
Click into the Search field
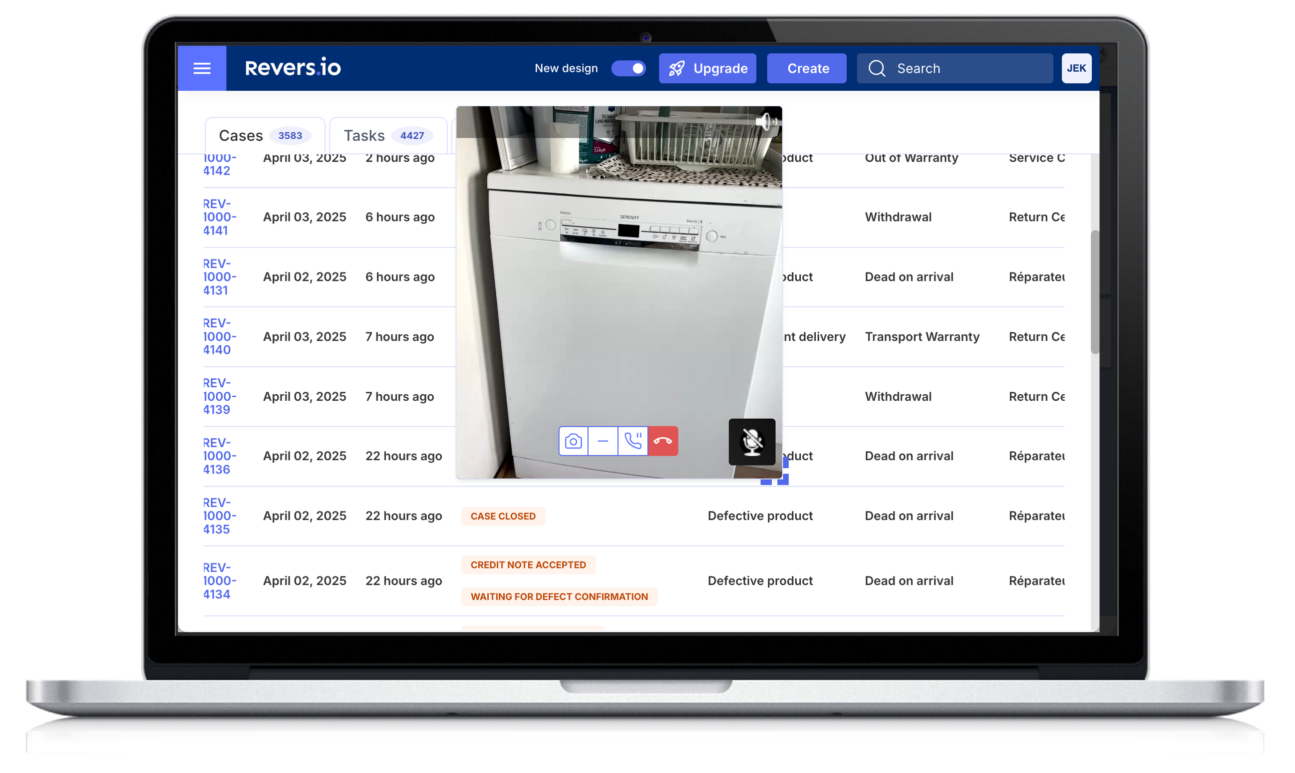point(964,68)
